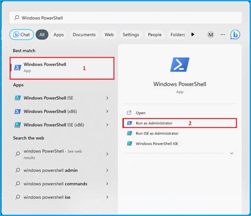The width and height of the screenshot is (251, 216).
Task: Click icon in Windows PowerShell ISE (x86) row
Action: (x=17, y=125)
